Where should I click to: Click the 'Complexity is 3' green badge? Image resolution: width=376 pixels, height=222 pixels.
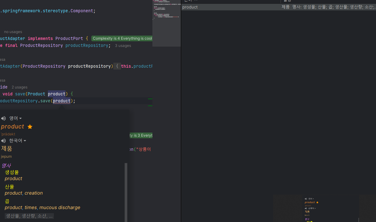(x=141, y=135)
